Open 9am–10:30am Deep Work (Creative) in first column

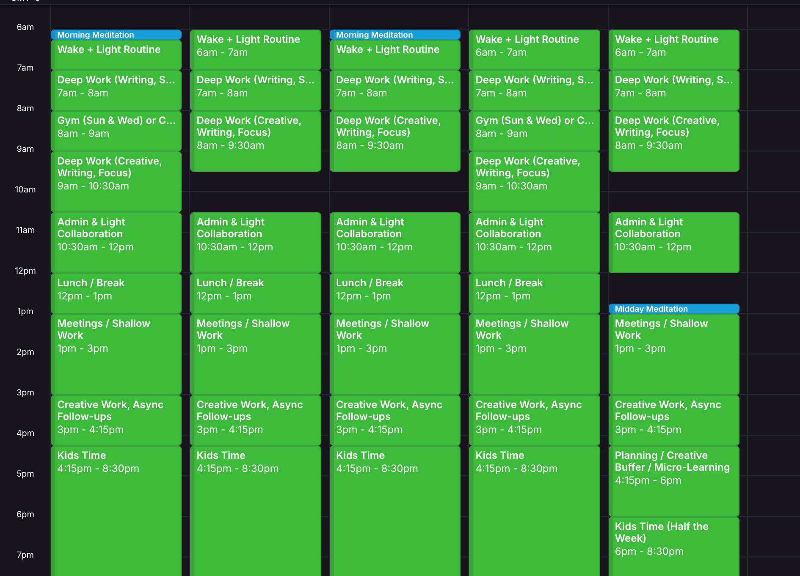[x=116, y=181]
